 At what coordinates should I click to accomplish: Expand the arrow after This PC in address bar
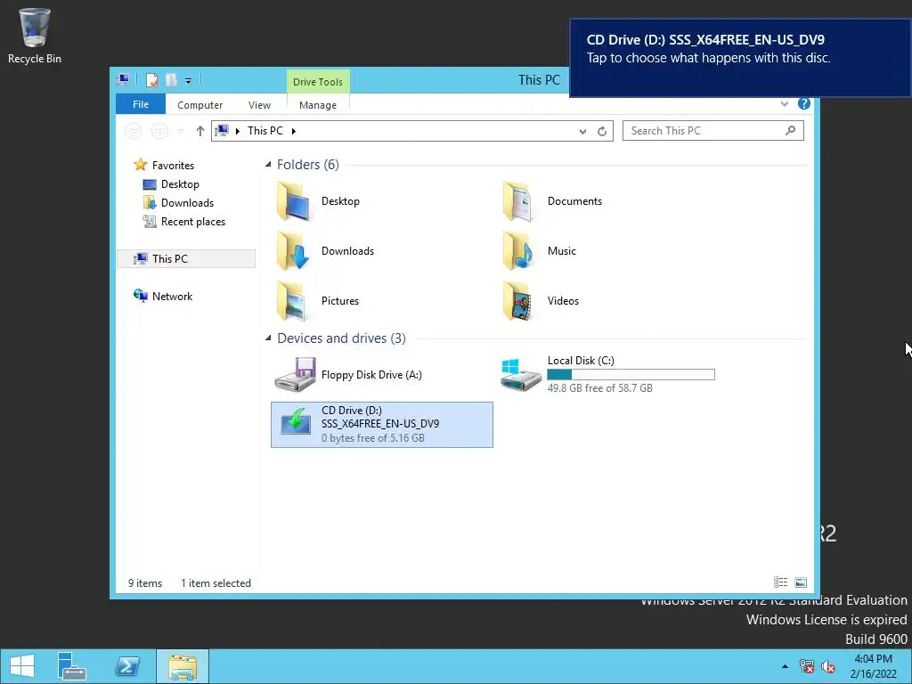click(293, 131)
